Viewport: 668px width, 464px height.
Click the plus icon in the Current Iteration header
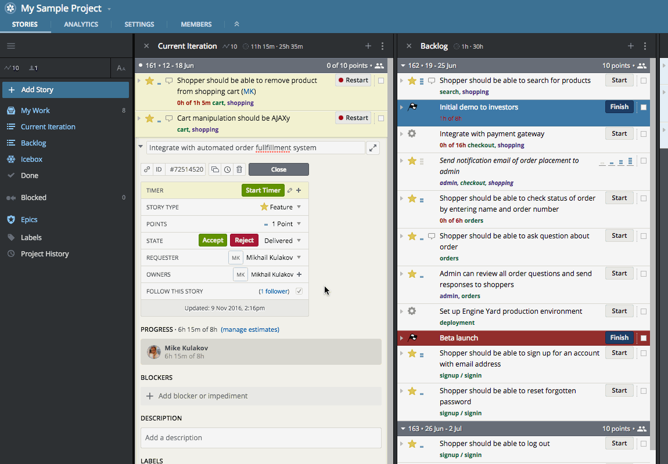pos(368,46)
